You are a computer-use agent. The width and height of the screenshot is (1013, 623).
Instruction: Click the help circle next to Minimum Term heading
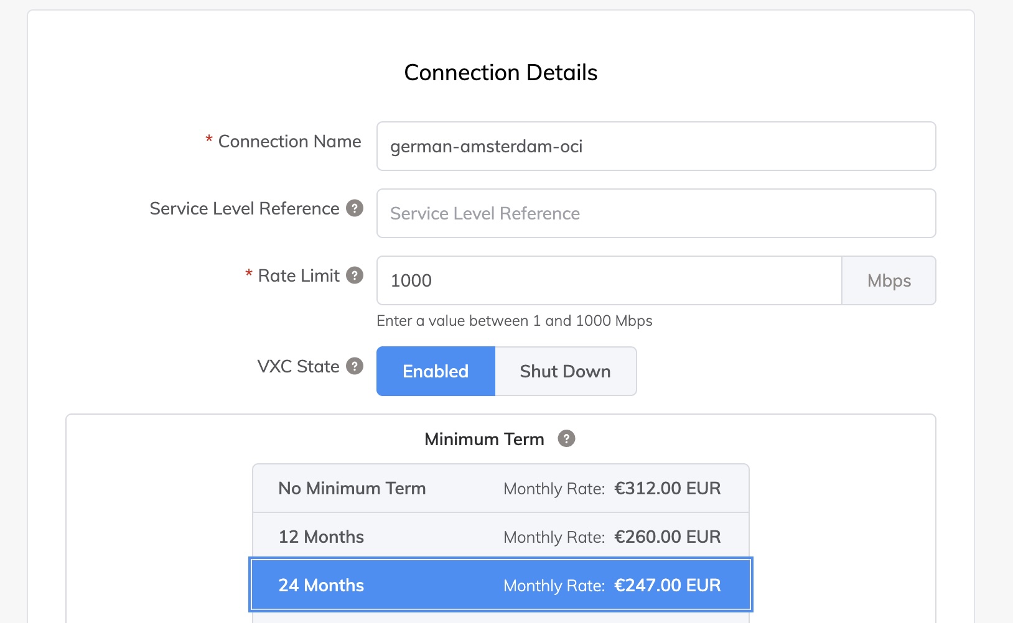point(565,438)
